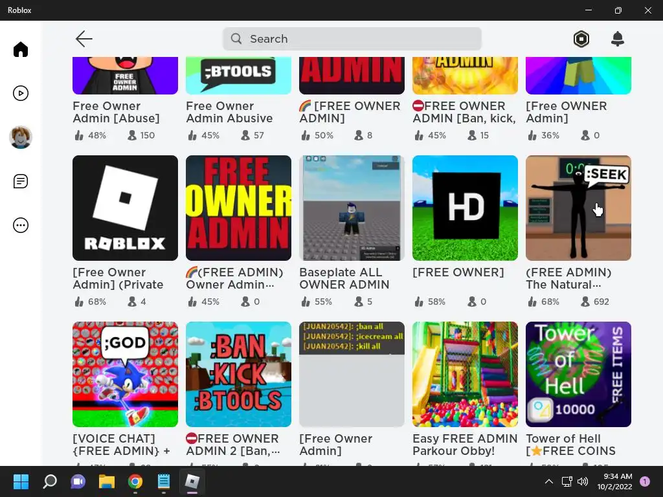Click (FREE ADMIN) The Natural title
This screenshot has height=497, width=663.
click(568, 278)
